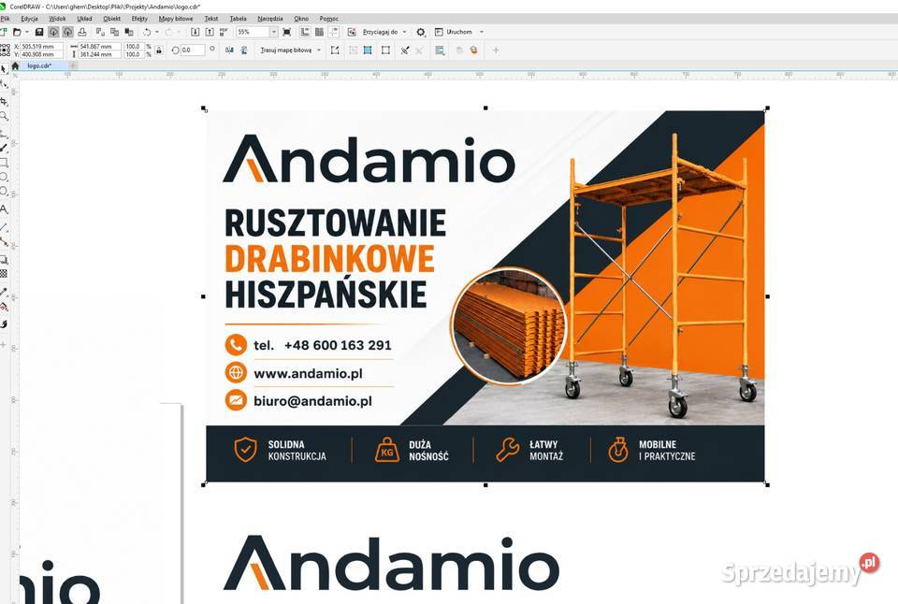Click the large Andamio logo below the banner

(x=391, y=563)
